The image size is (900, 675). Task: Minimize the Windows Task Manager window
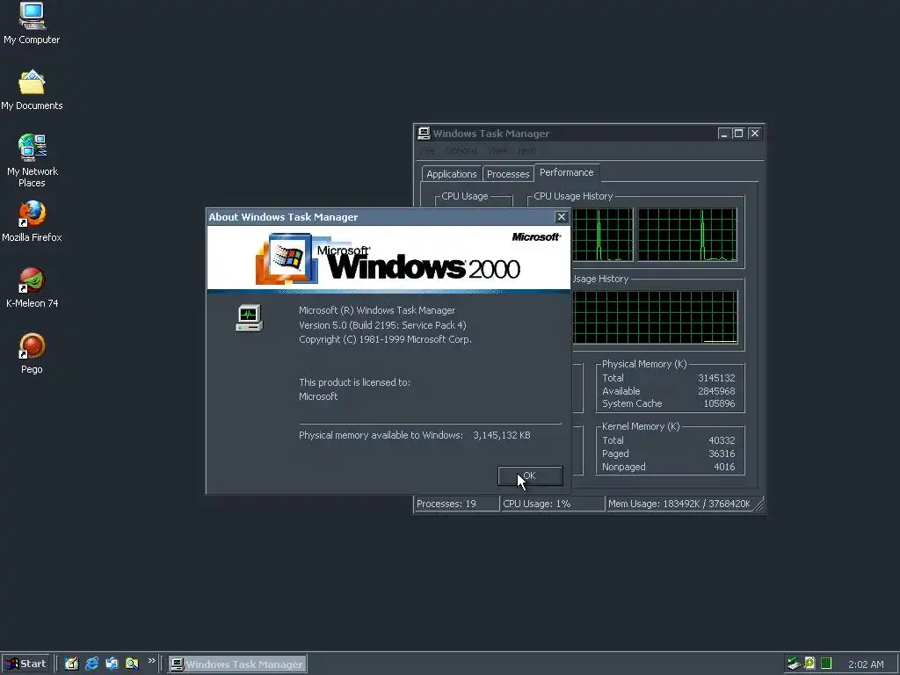724,134
